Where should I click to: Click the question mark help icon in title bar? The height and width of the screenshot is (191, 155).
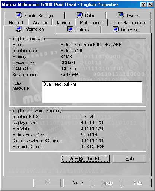click(x=143, y=4)
